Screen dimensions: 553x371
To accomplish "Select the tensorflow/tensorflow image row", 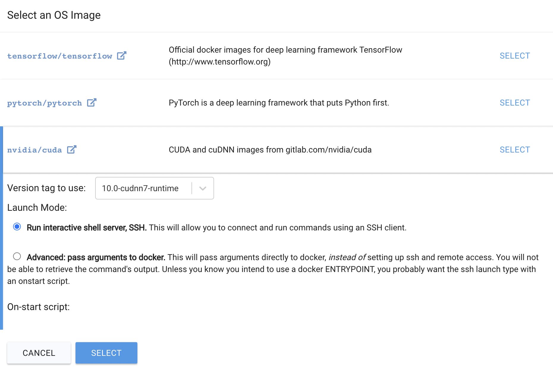I will (x=515, y=56).
